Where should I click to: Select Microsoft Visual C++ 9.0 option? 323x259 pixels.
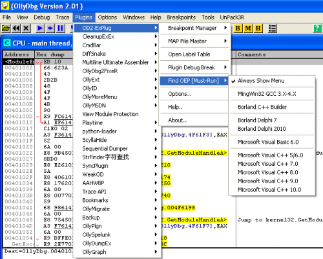click(272, 181)
